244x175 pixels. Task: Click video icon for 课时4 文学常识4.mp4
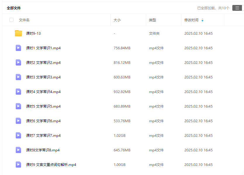click(x=18, y=92)
